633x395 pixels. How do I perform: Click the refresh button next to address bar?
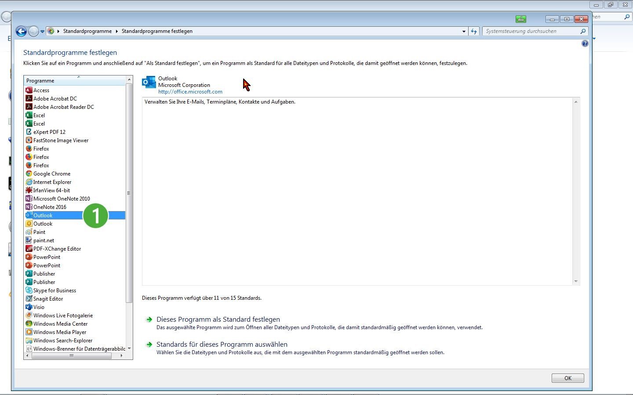tap(473, 31)
